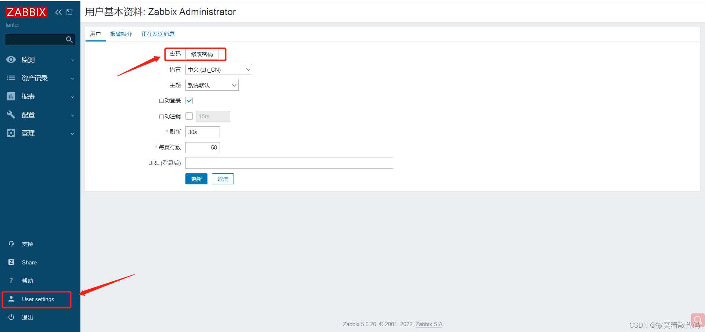Click the ZABBIX logo
705x332 pixels.
[x=26, y=12]
